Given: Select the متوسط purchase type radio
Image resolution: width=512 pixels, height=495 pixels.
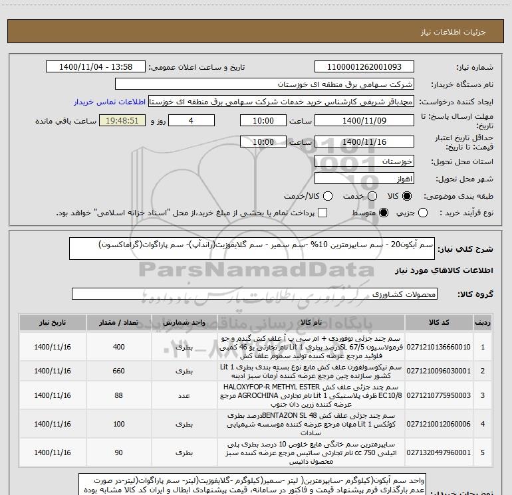Looking at the screenshot, I should point(383,213).
